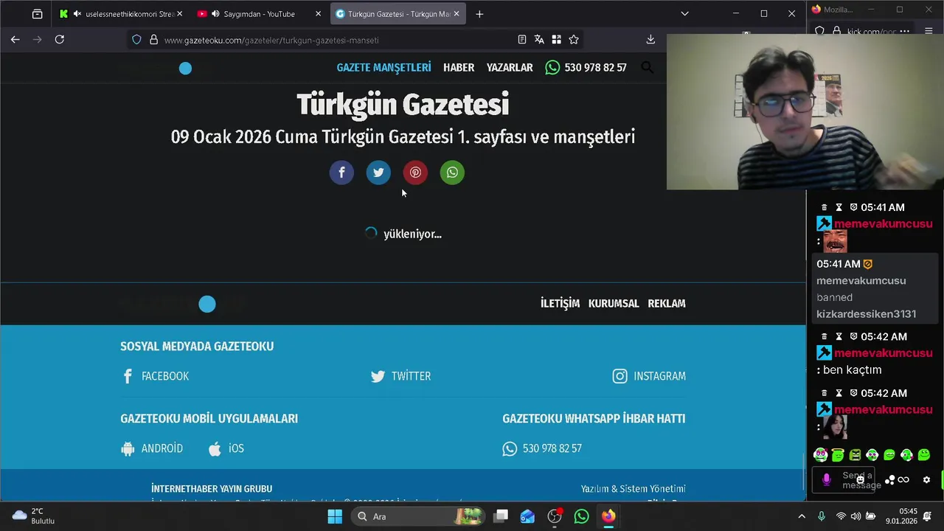Click delete trash icon on 05:41 AM message
The image size is (944, 531).
[825, 208]
